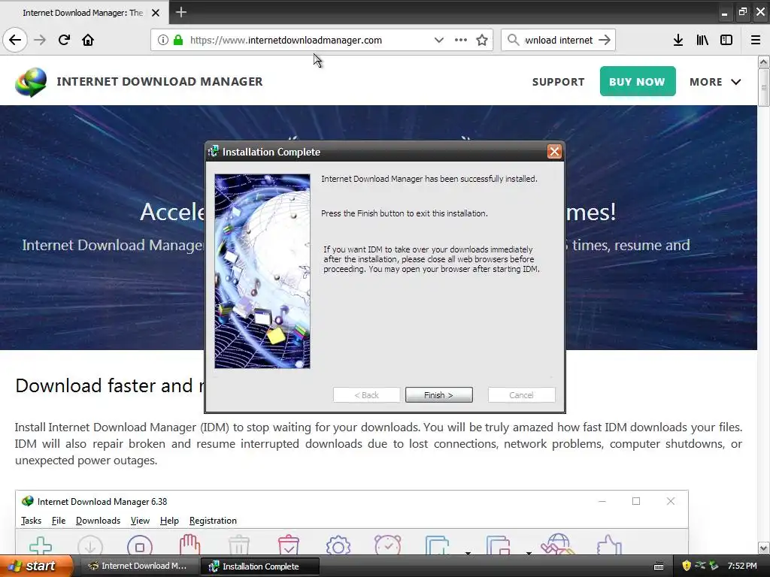
Task: Bookmark this page with the star
Action: 482,40
